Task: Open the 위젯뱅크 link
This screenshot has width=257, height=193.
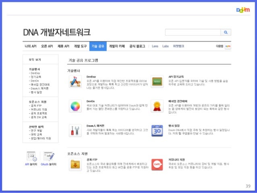Action: pos(178,46)
